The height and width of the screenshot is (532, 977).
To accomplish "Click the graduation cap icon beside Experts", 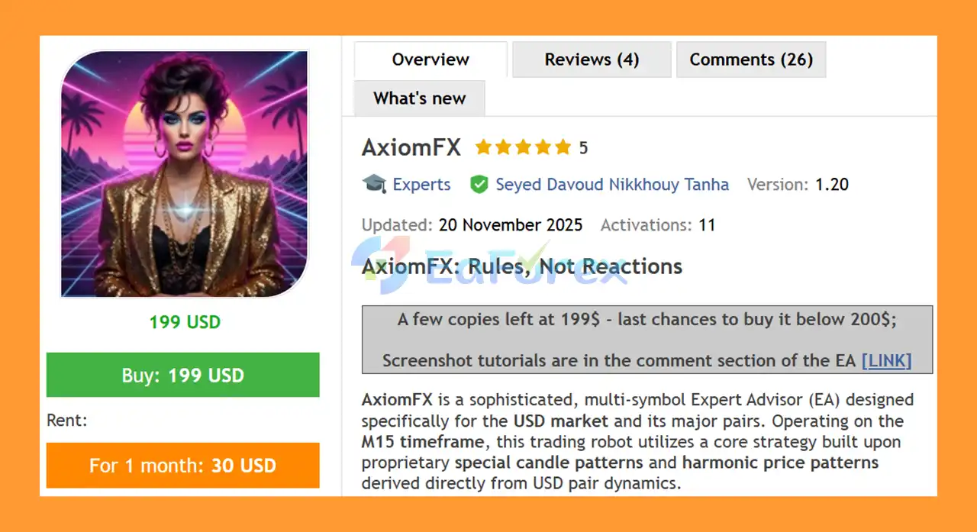I will pyautogui.click(x=374, y=184).
